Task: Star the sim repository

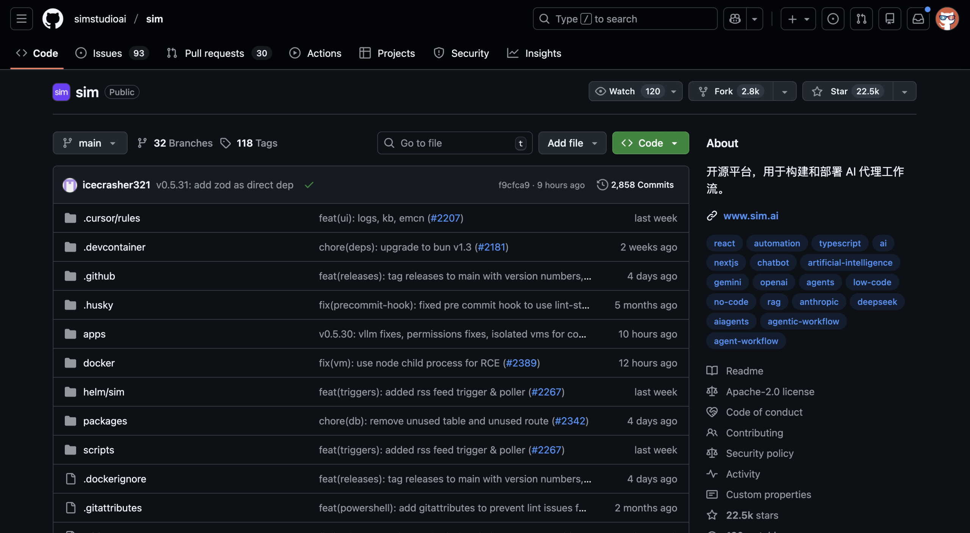Action: coord(846,91)
